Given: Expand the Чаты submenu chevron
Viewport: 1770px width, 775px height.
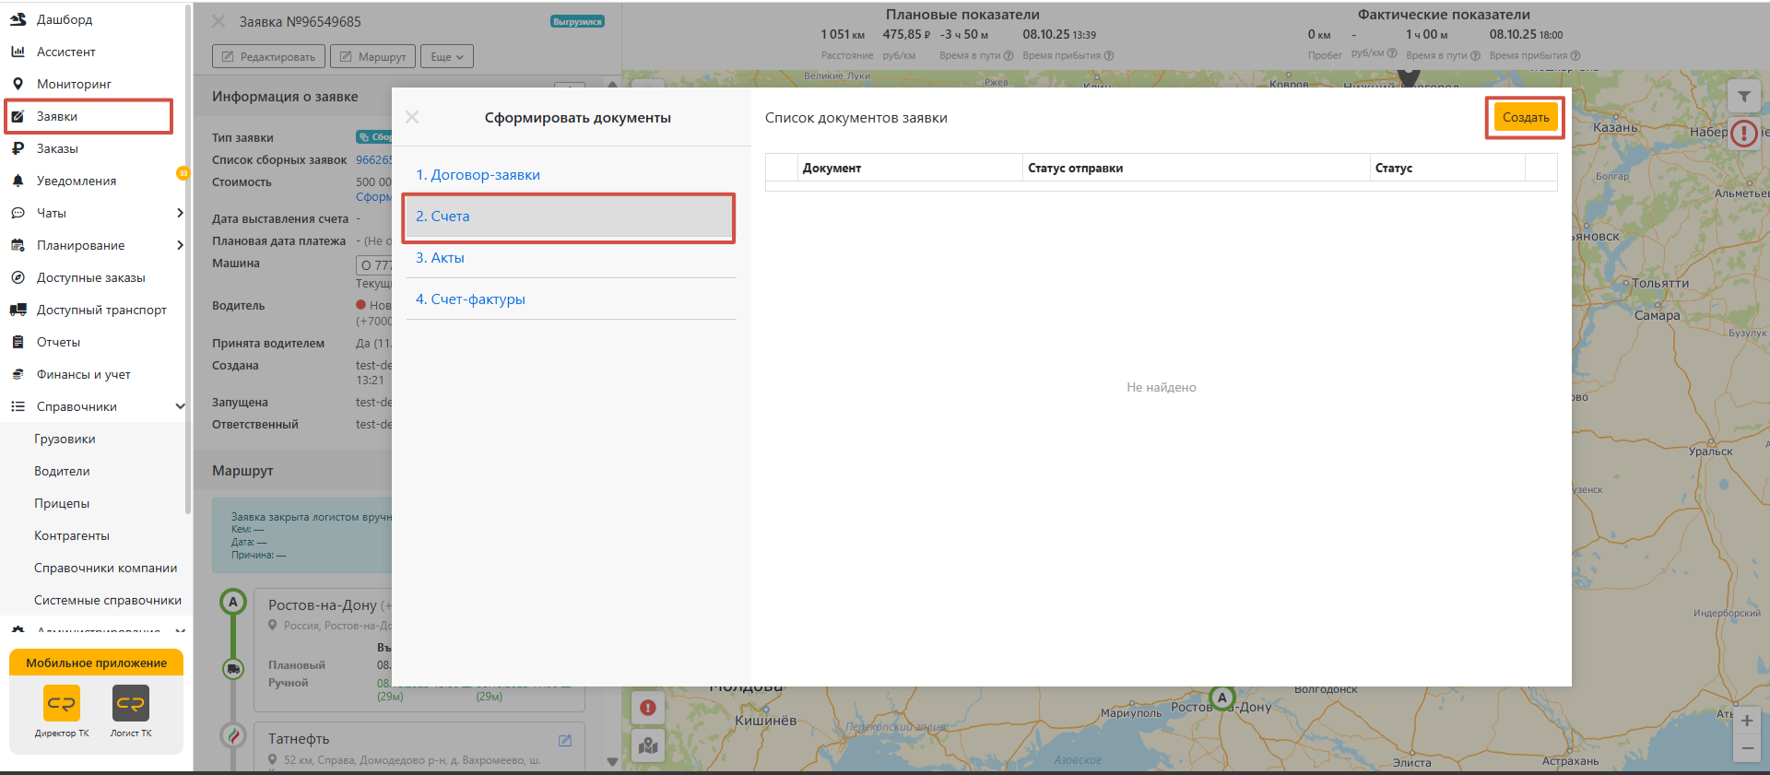Looking at the screenshot, I should [x=180, y=213].
